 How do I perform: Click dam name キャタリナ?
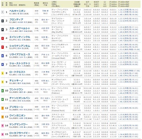point(56,38)
